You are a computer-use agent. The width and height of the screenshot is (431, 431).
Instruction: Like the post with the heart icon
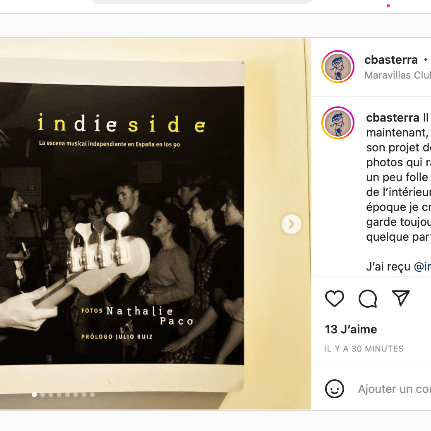(334, 298)
